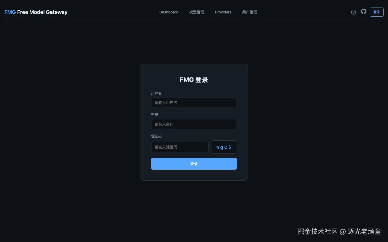Open the help question-mark icon
Image resolution: width=388 pixels, height=242 pixels.
tap(354, 12)
